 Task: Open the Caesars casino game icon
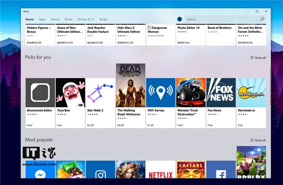[x=191, y=170]
